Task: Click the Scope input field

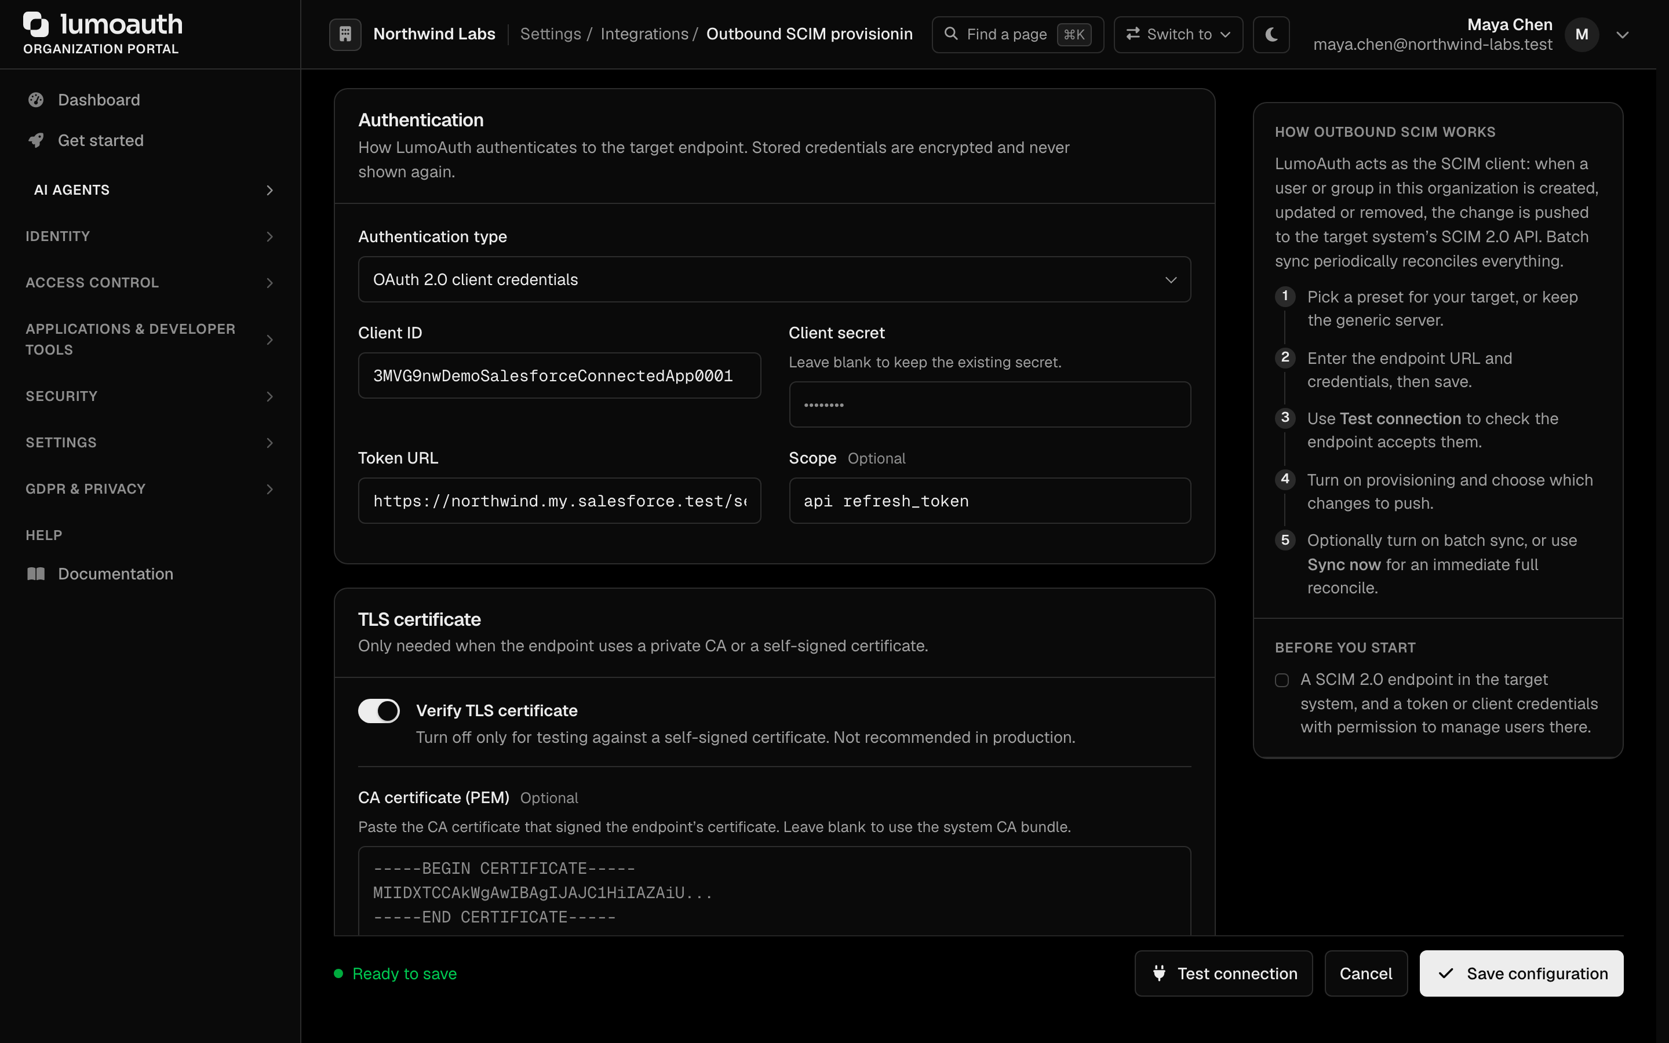Action: (x=990, y=501)
